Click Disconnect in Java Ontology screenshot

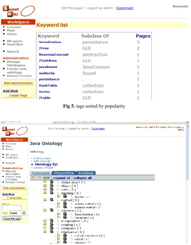coord(98,128)
